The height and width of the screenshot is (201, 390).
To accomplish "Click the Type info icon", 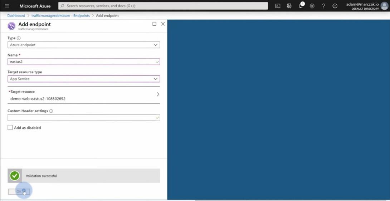I will pyautogui.click(x=19, y=38).
